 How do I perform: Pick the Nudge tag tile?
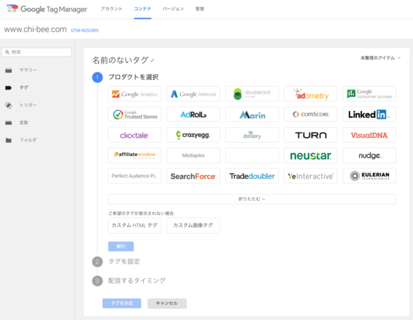369,155
